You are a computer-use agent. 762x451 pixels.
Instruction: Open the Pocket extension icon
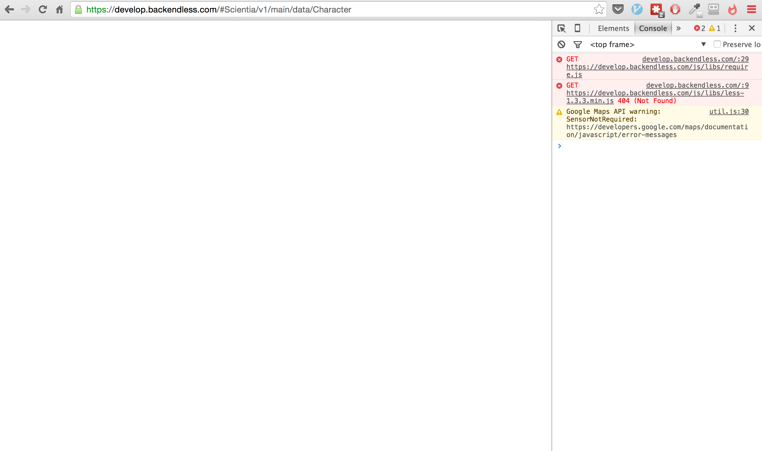pos(618,10)
